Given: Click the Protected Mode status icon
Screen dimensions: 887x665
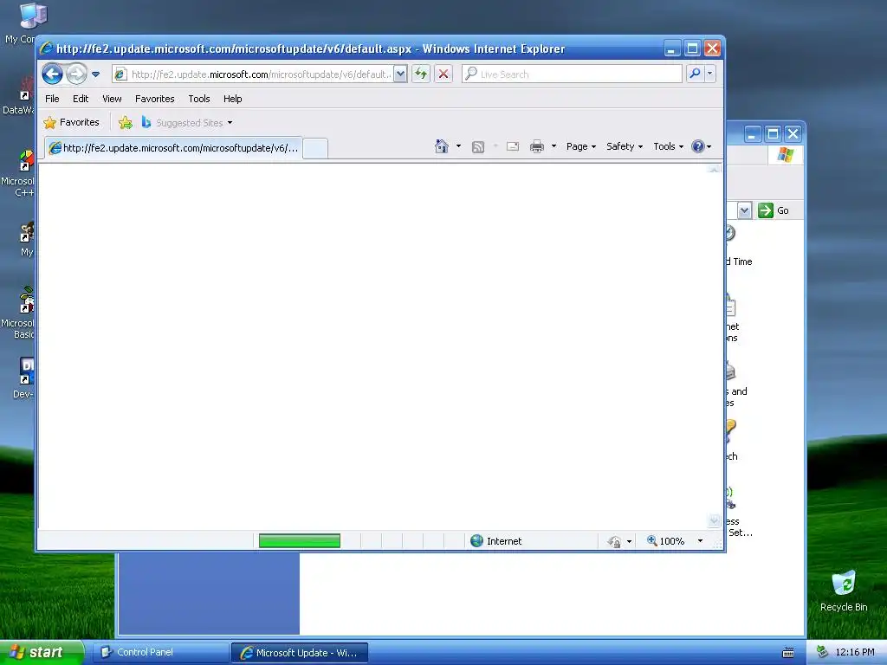Looking at the screenshot, I should [614, 542].
